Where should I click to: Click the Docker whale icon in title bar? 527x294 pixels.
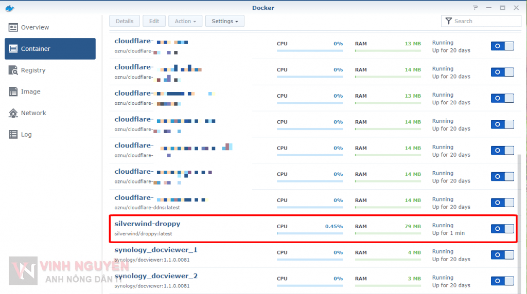click(x=9, y=8)
